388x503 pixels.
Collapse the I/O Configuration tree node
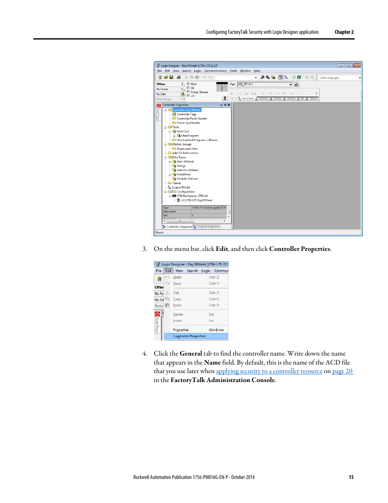tap(165, 191)
